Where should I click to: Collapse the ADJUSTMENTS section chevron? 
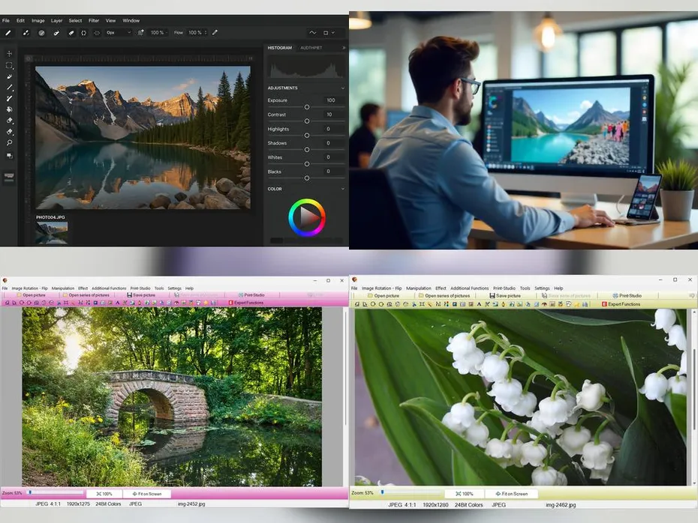tap(343, 88)
